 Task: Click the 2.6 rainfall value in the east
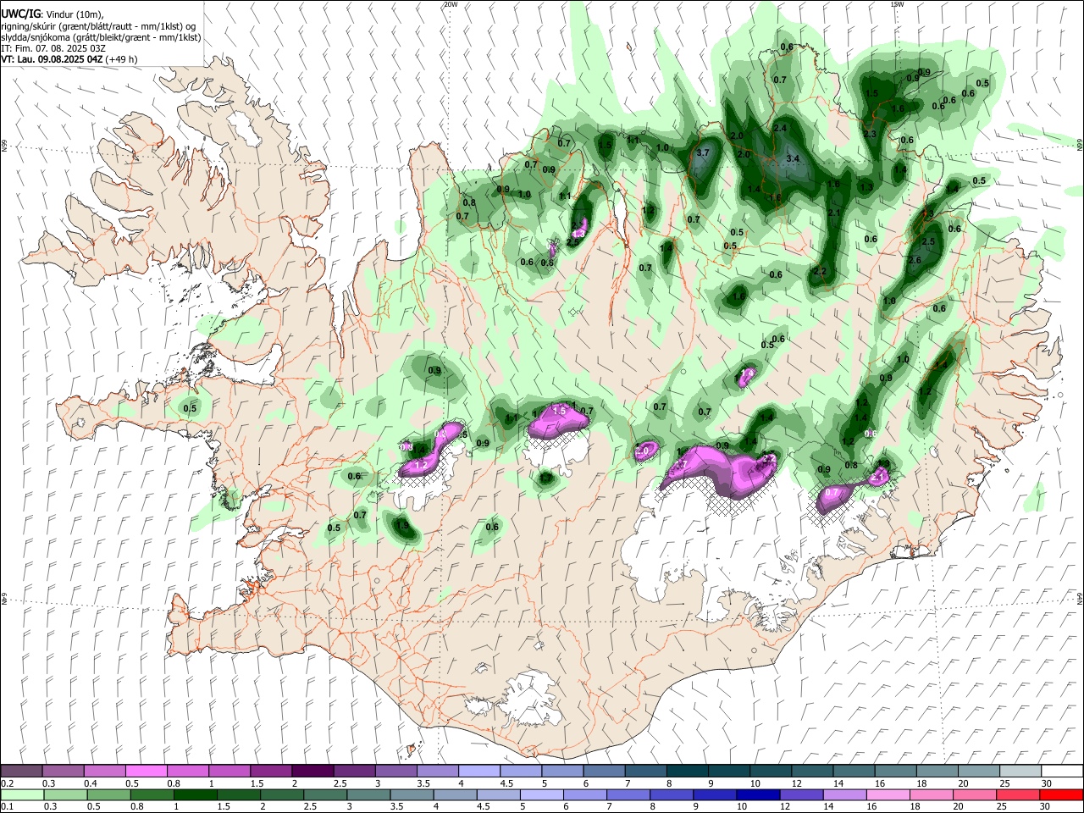(x=914, y=260)
